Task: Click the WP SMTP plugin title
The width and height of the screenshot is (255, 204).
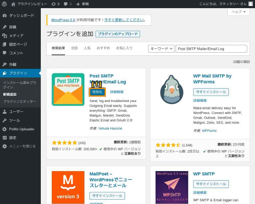Action: tap(204, 174)
